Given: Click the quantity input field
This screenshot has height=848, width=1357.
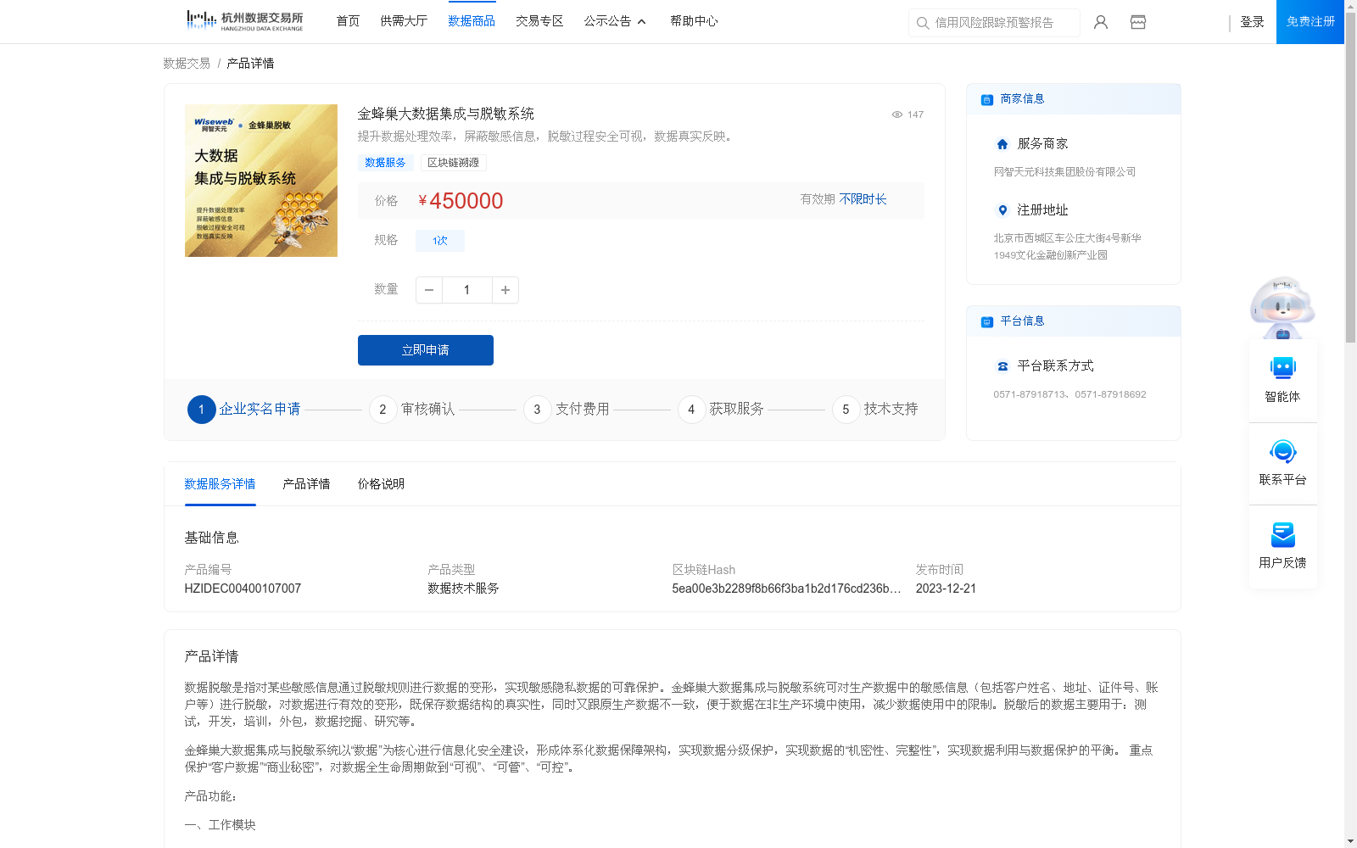Looking at the screenshot, I should pos(467,290).
